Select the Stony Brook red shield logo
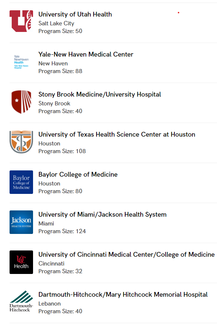The width and height of the screenshot is (217, 325). tap(21, 102)
